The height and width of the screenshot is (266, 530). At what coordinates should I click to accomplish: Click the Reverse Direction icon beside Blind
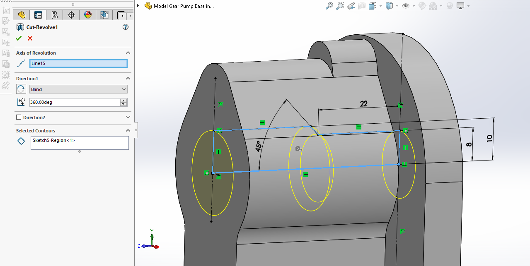point(21,89)
